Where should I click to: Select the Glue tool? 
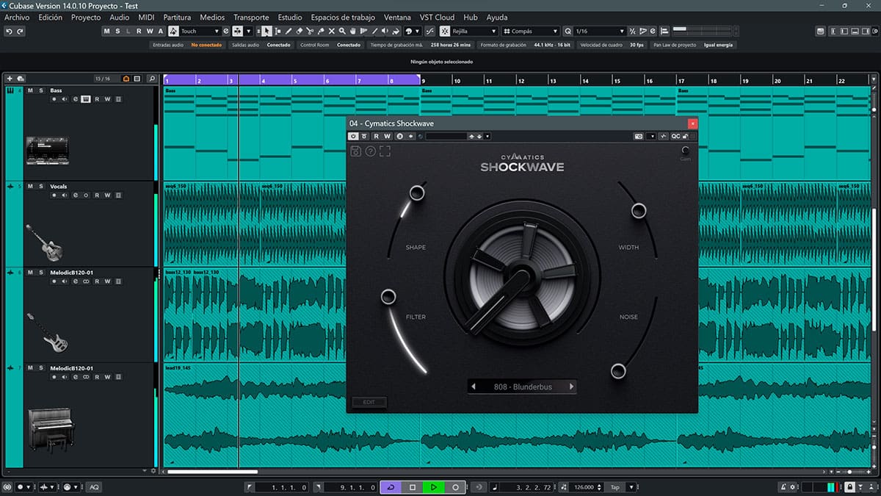[321, 31]
